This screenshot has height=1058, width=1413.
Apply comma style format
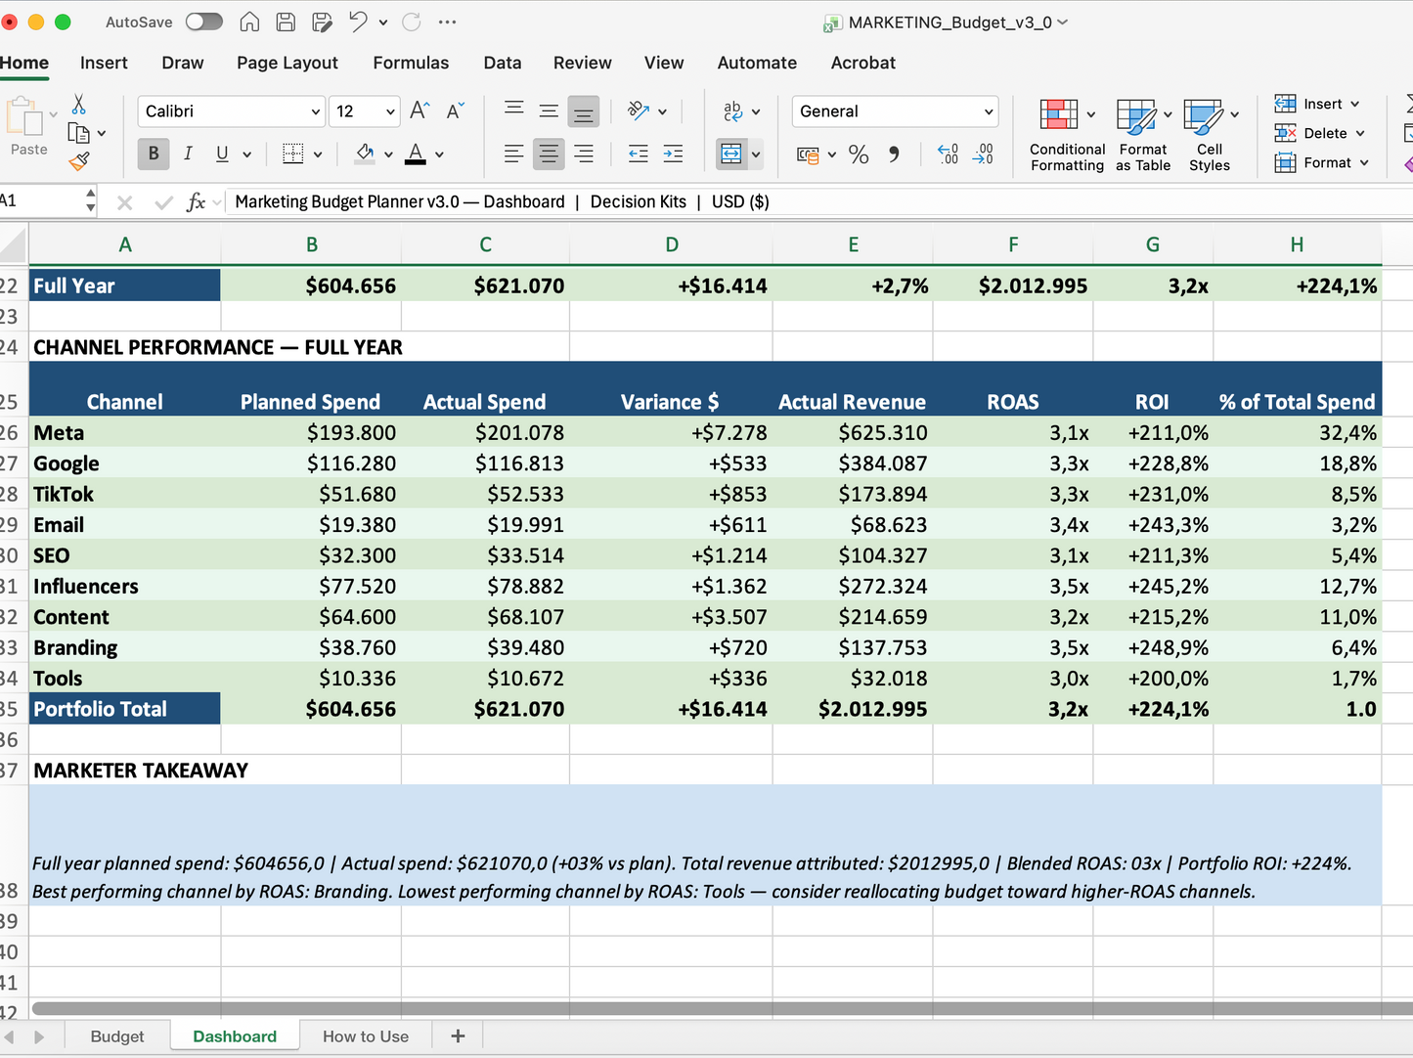894,154
